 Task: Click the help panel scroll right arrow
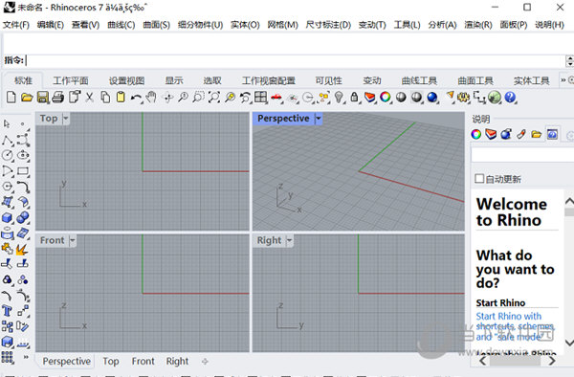point(552,361)
